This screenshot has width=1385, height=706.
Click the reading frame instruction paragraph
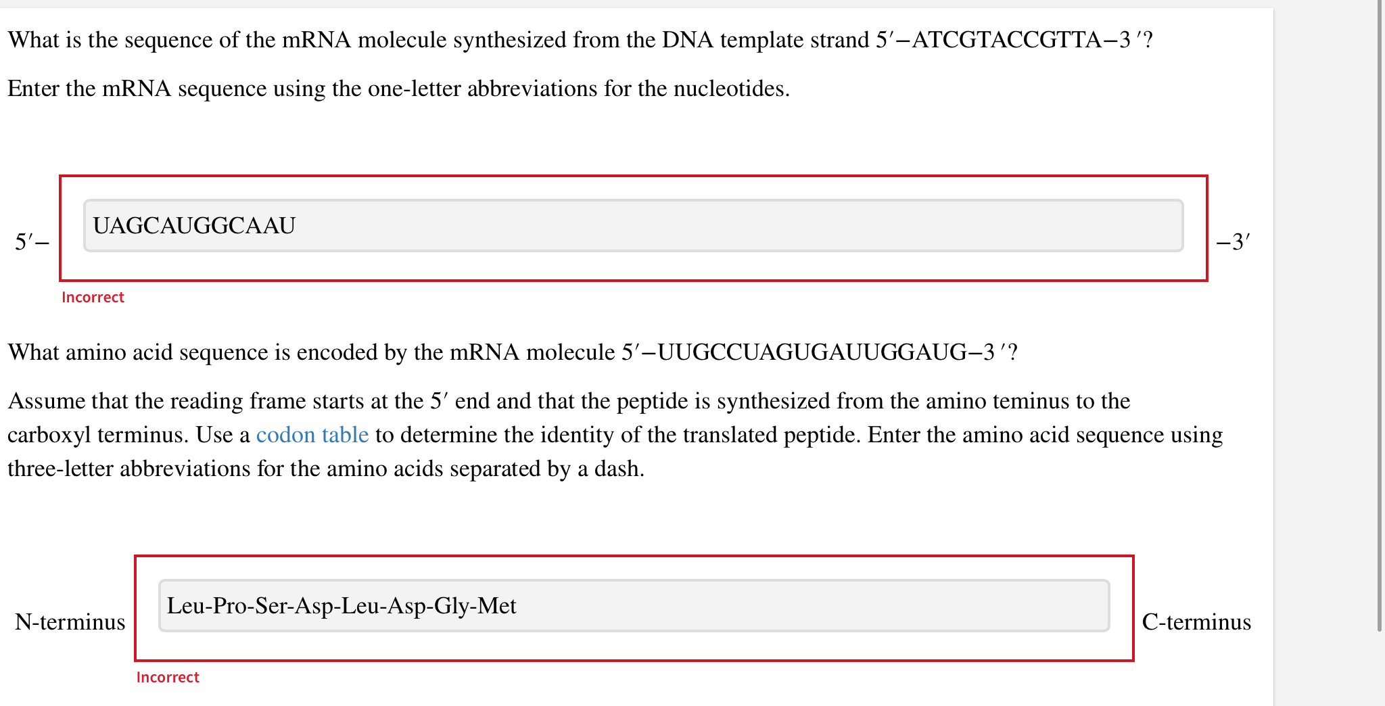tap(568, 400)
